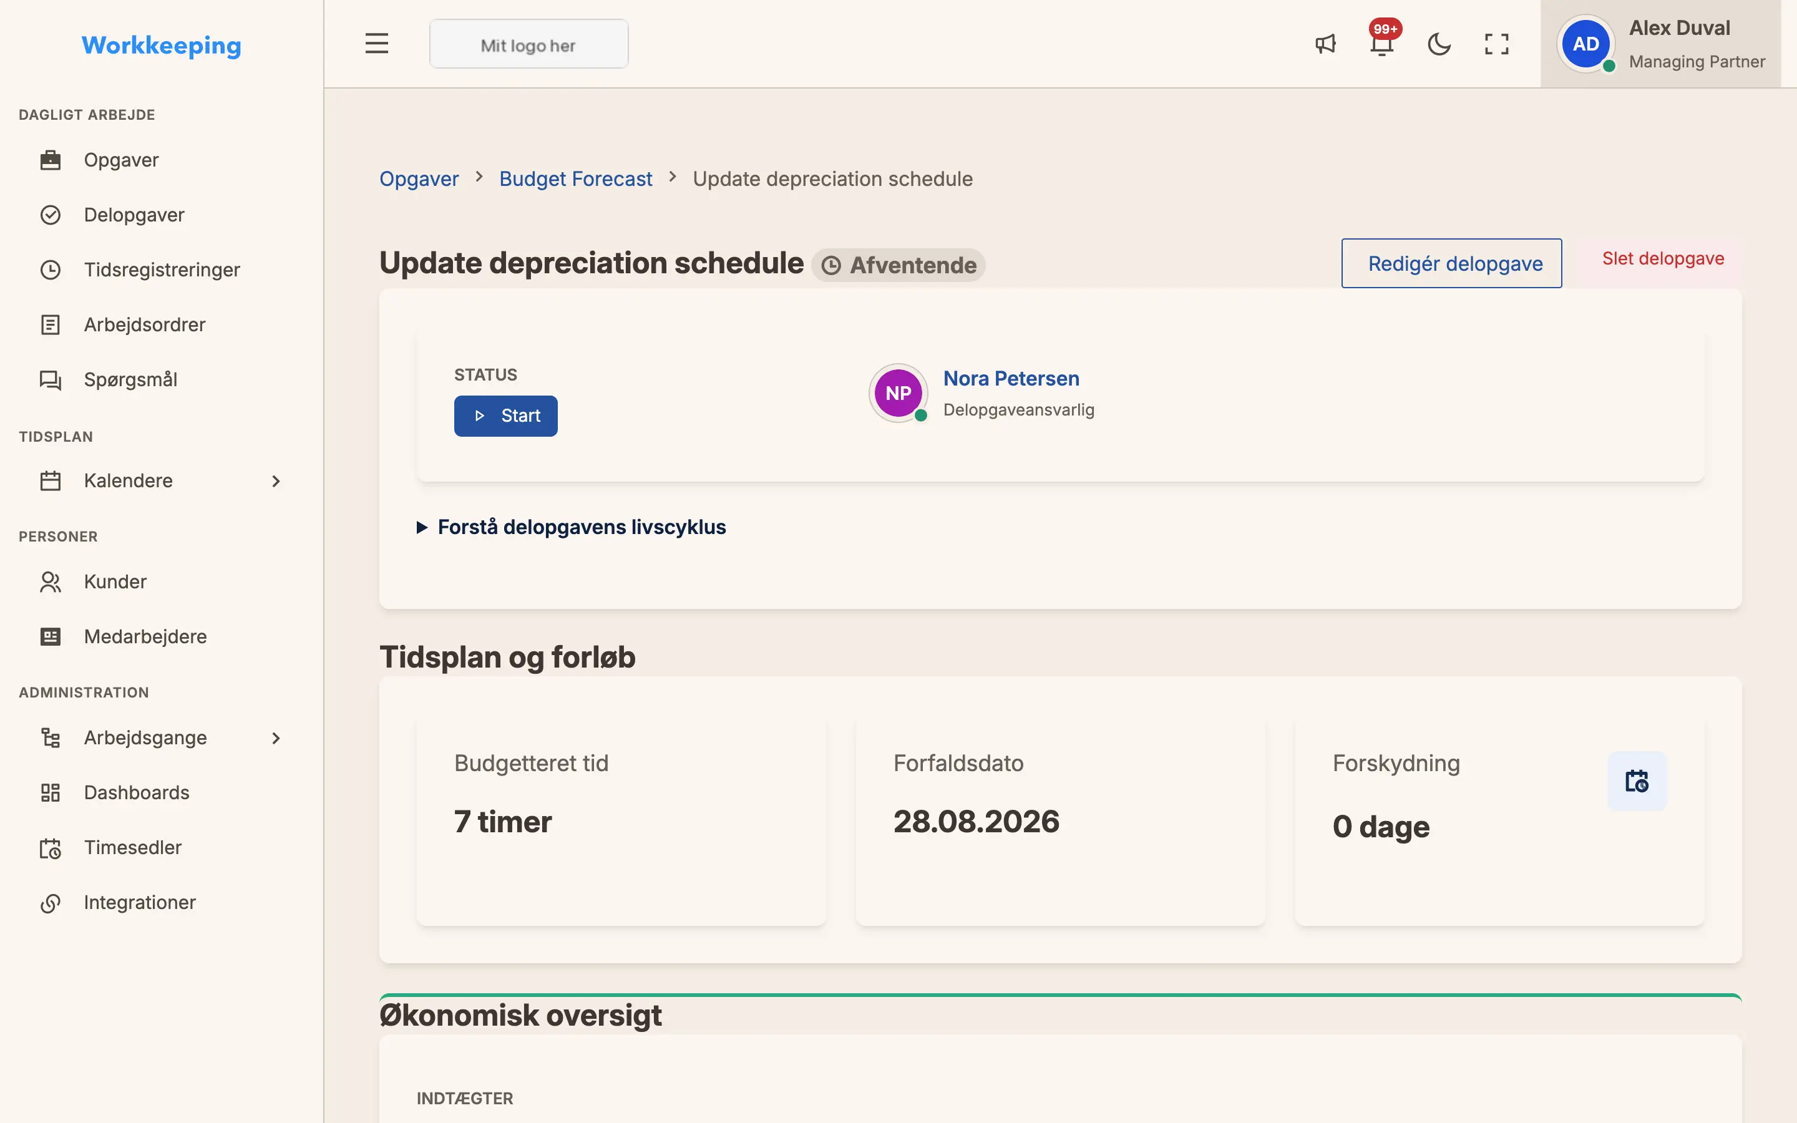This screenshot has width=1797, height=1123.
Task: Click the Start status button
Action: pyautogui.click(x=505, y=416)
